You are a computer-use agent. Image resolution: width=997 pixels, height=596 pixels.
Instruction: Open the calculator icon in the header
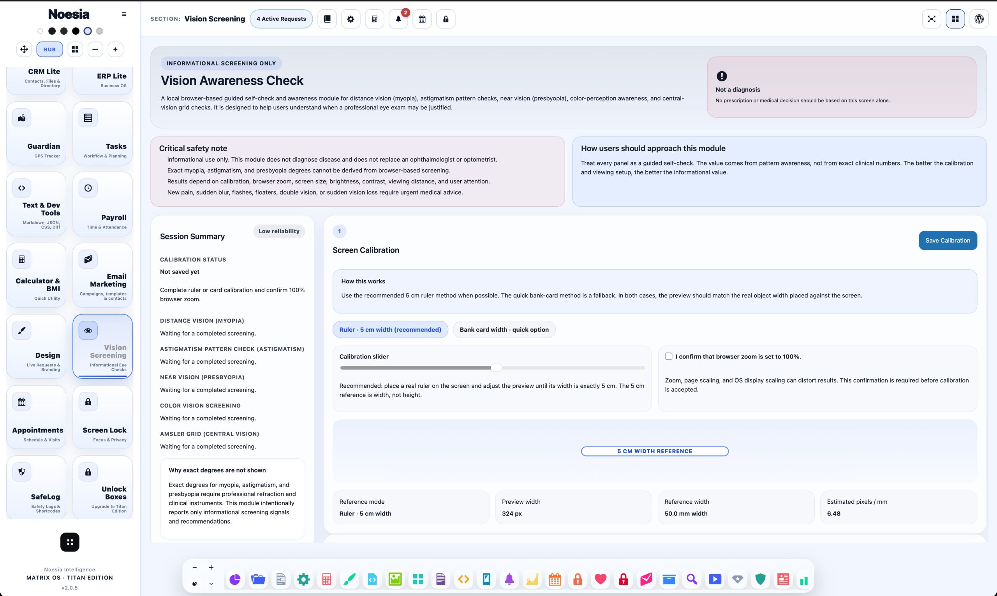[x=374, y=19]
